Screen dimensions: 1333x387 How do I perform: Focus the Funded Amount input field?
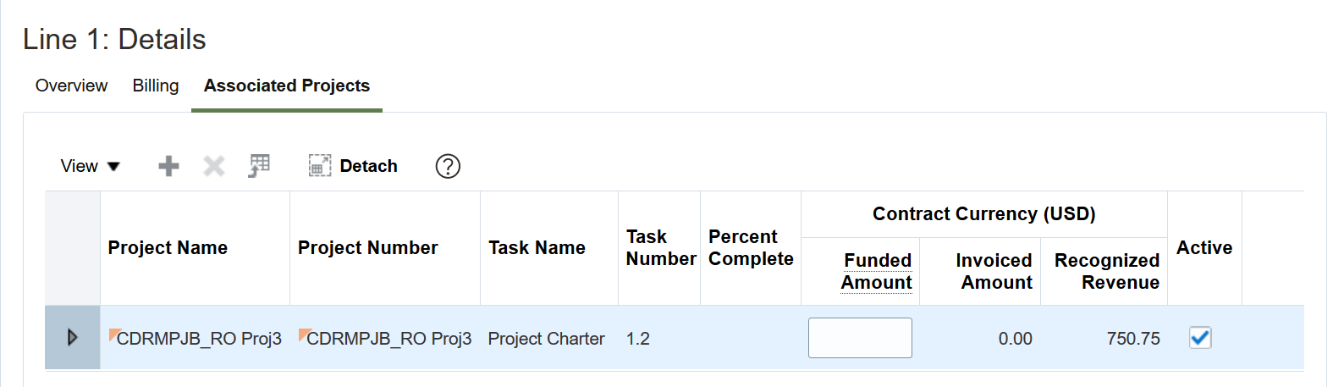[860, 338]
